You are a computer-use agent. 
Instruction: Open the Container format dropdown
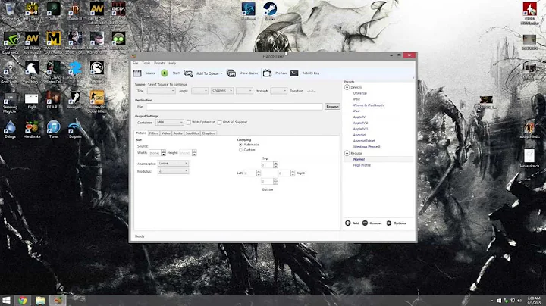point(170,123)
